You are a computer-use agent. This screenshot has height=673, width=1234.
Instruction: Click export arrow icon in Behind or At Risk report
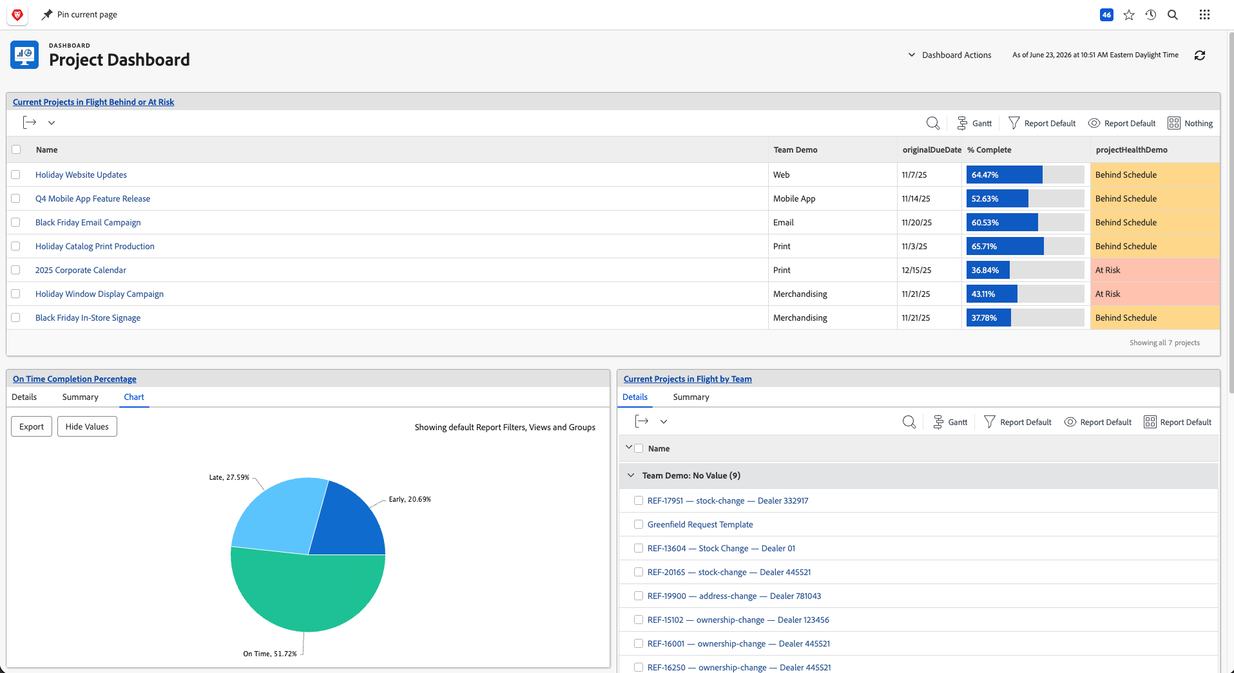[x=30, y=122]
